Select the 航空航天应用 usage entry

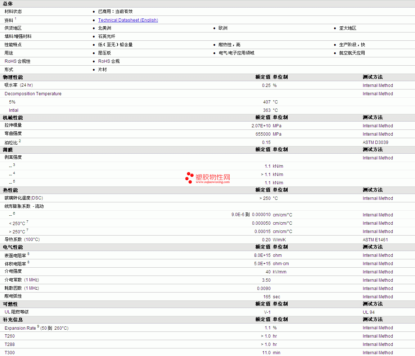pyautogui.click(x=352, y=53)
